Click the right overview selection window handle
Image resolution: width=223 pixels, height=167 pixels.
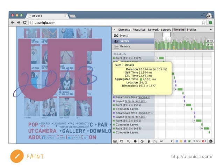(x=170, y=35)
